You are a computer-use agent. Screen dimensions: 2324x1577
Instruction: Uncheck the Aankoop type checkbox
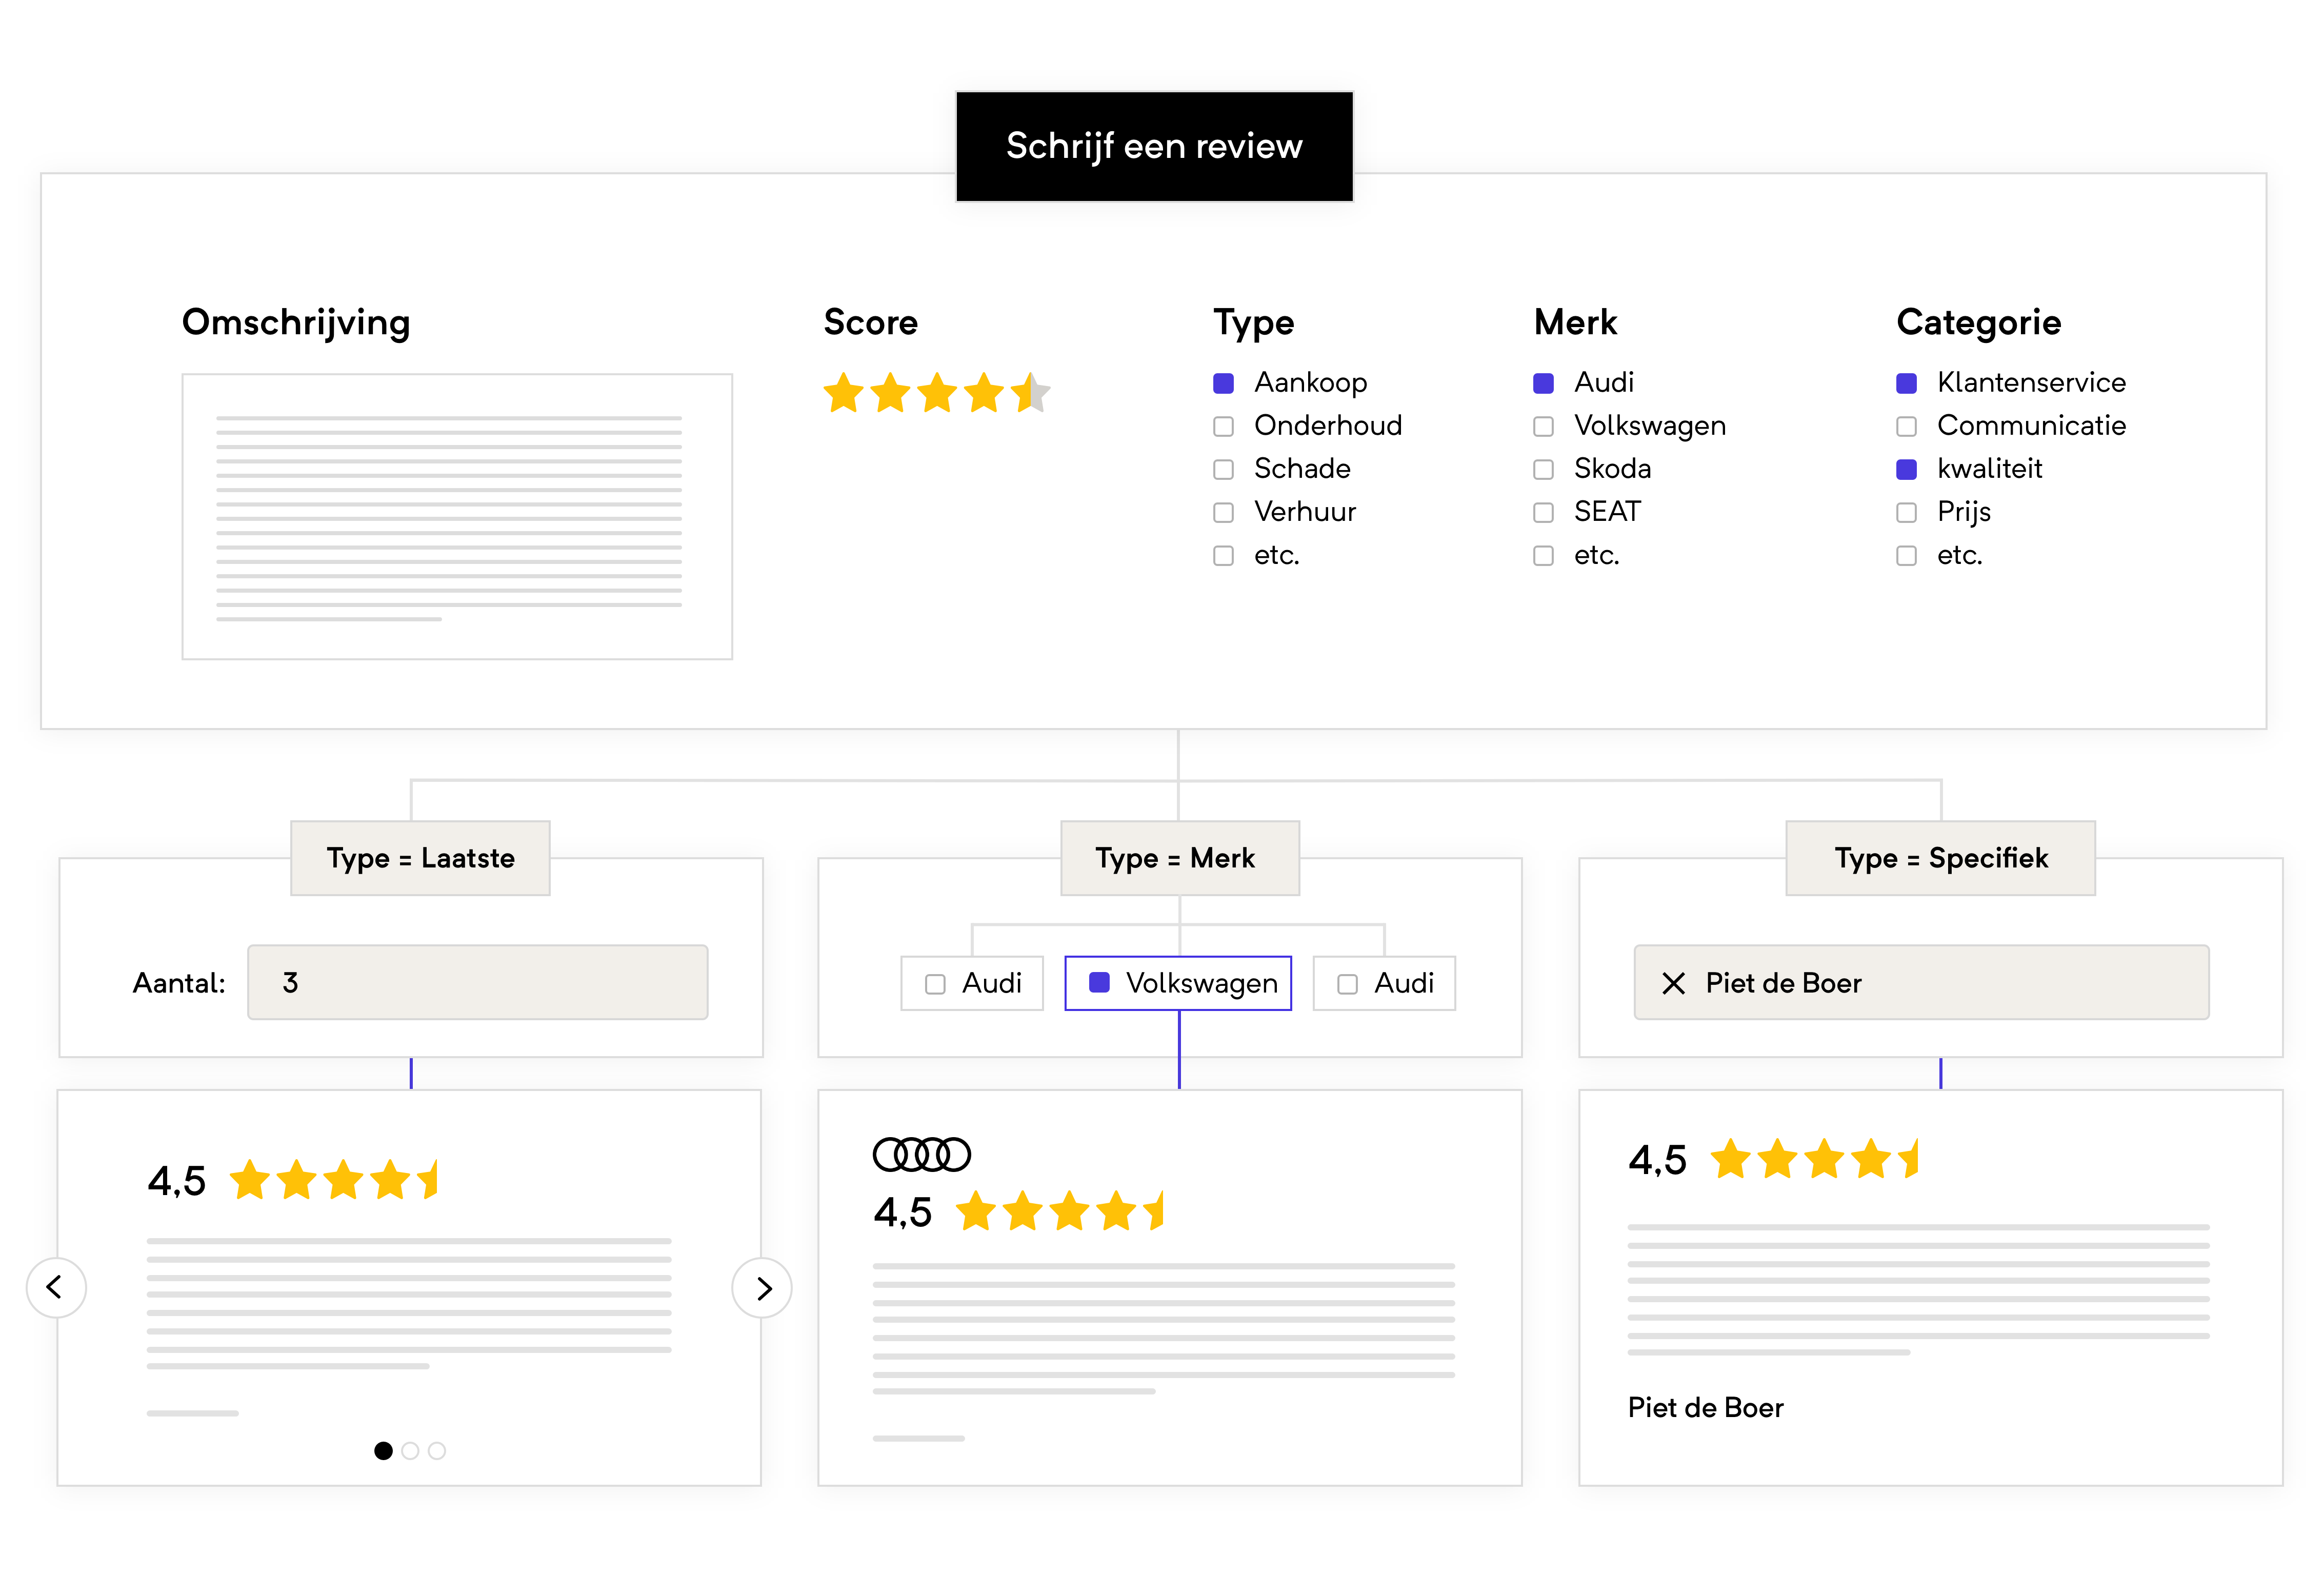1223,383
